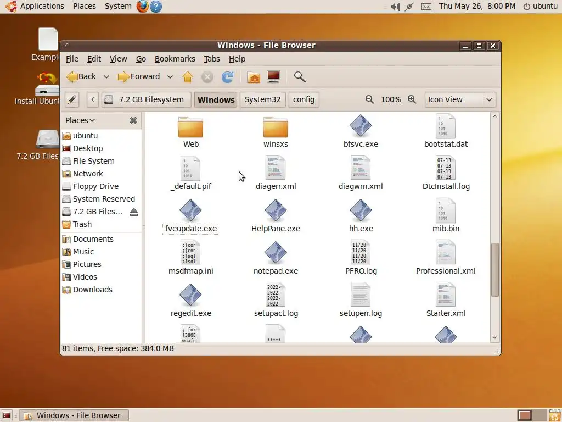Toggle the text-based location pencil button
Viewport: 562px width, 422px height.
coord(72,99)
